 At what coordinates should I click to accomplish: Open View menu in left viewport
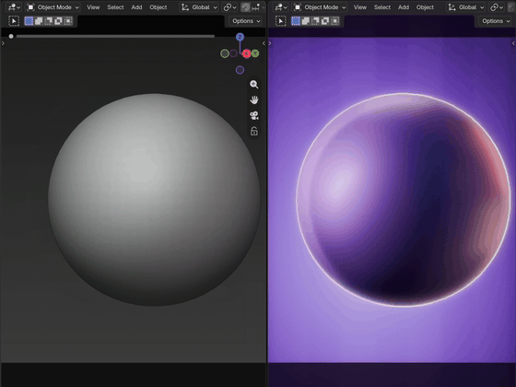pos(93,7)
